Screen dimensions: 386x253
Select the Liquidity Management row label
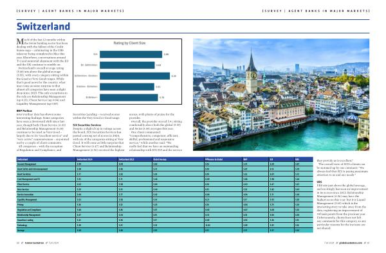tap(27, 200)
